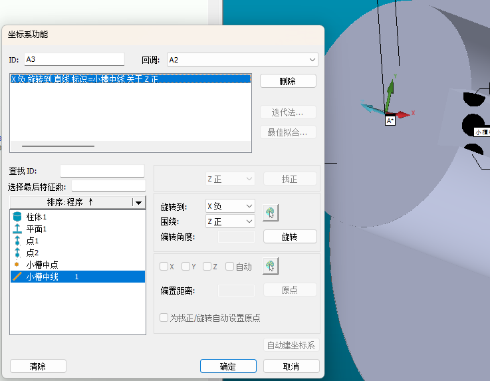Open the 旋转到 dropdown showing X 负
The height and width of the screenshot is (381, 490).
(230, 206)
